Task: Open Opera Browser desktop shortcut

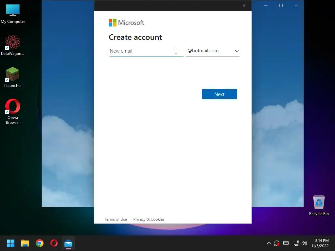Action: 13,111
